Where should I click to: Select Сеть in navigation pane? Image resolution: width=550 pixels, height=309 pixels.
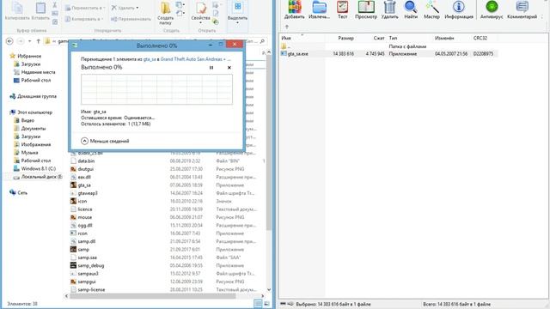22,192
